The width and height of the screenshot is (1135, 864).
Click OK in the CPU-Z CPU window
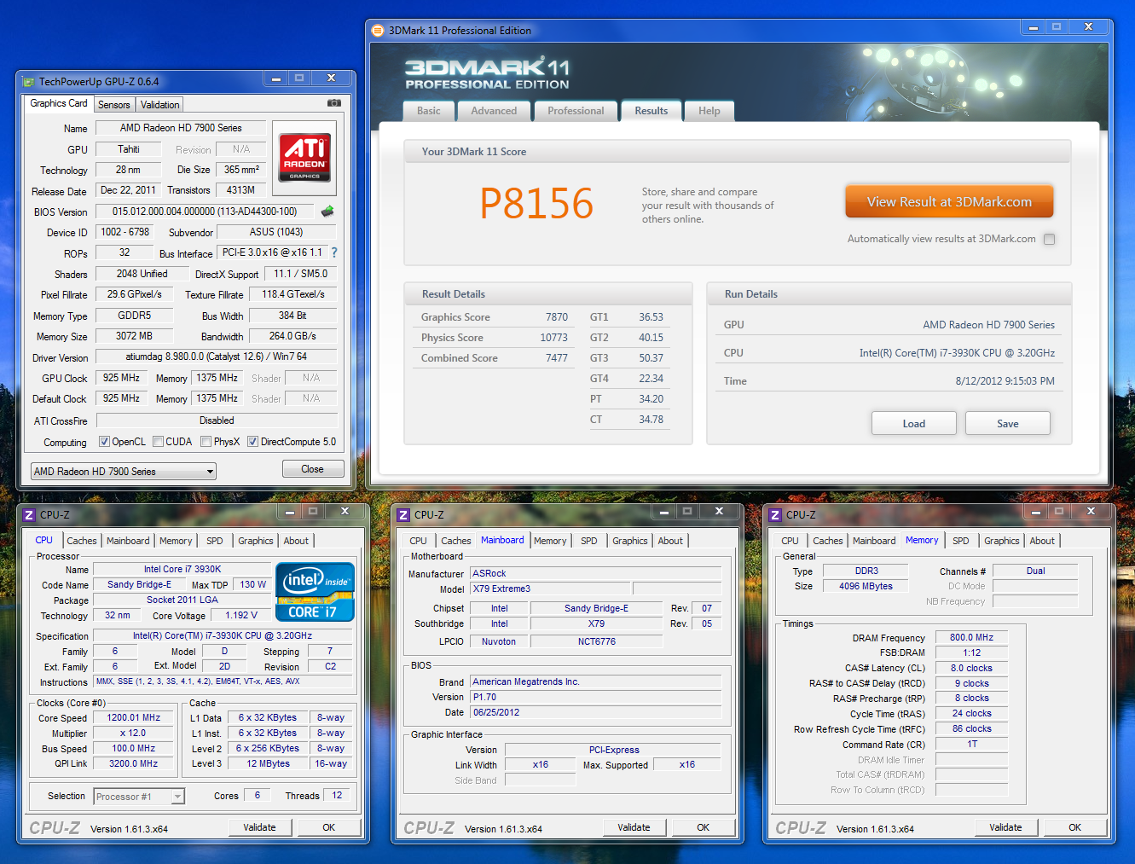pyautogui.click(x=329, y=827)
